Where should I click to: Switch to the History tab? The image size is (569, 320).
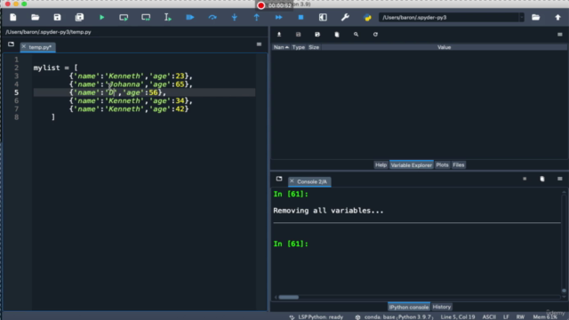(x=442, y=307)
